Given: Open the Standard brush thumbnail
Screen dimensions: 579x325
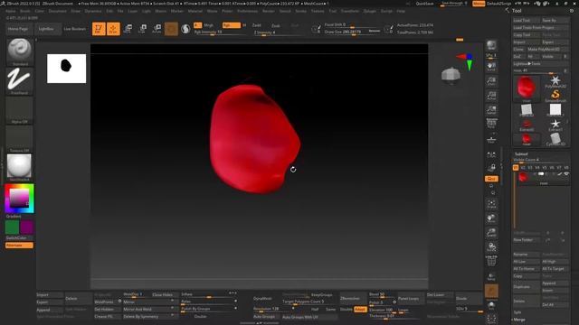Looking at the screenshot, I should (x=20, y=52).
